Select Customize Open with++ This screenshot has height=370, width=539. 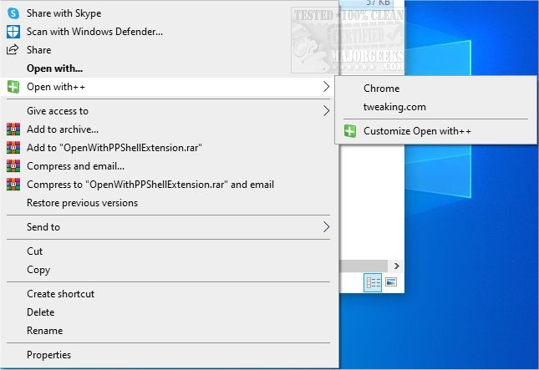coord(435,131)
